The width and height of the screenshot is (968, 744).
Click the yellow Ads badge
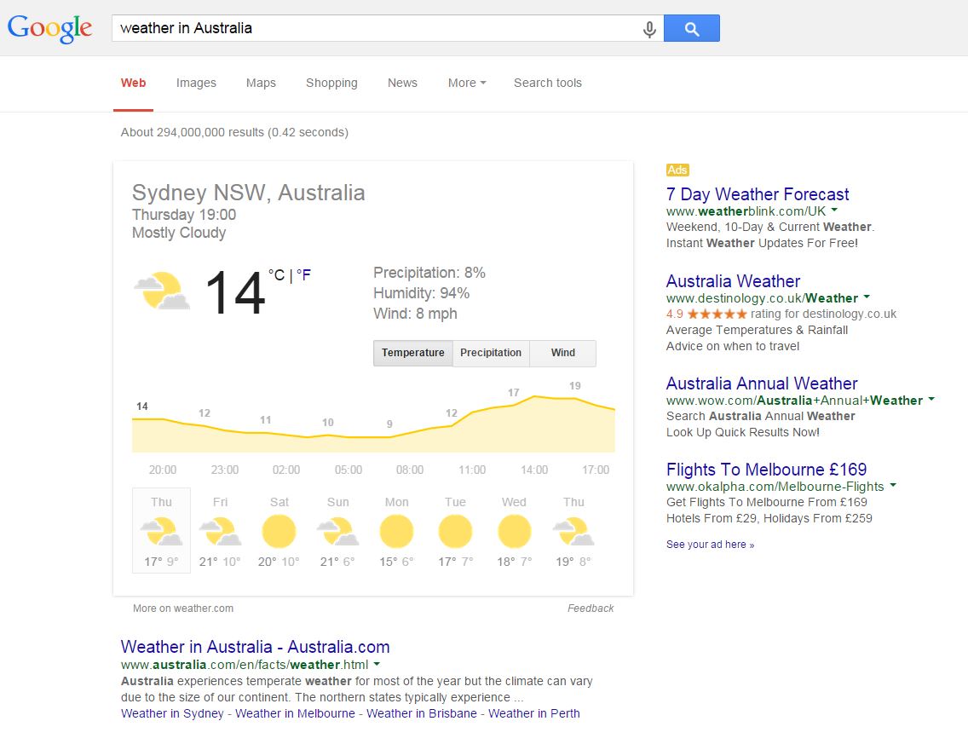pos(677,170)
